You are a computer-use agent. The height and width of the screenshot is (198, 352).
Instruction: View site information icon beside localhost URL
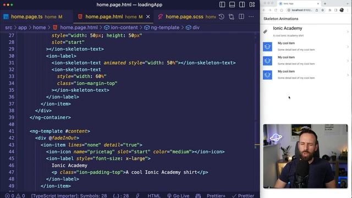(289, 10)
